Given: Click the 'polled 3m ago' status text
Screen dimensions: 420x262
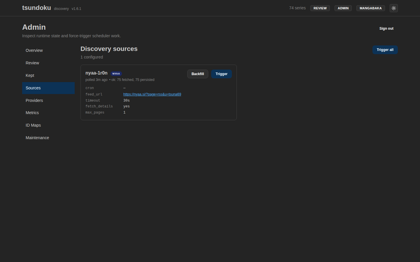Looking at the screenshot, I should coord(96,80).
